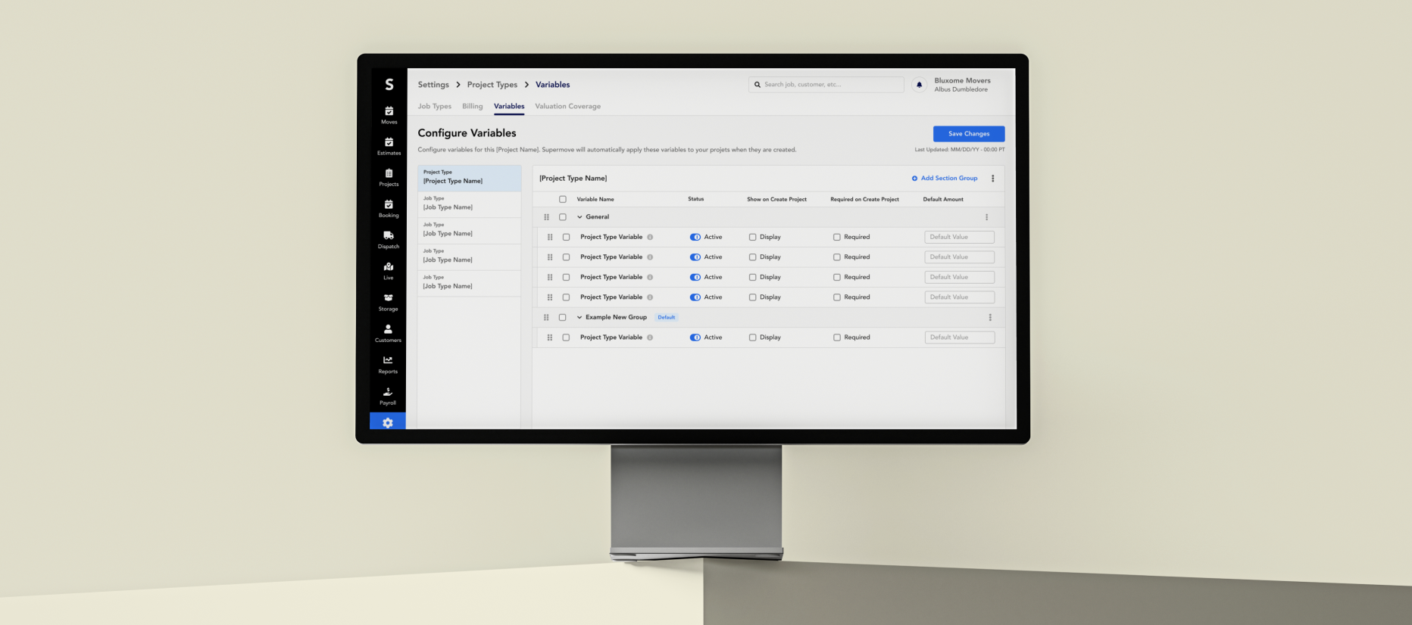Grab the General group's drag handle
The image size is (1412, 625).
point(546,217)
